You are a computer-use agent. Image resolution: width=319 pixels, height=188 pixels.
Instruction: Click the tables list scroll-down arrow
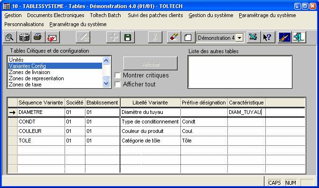click(106, 84)
